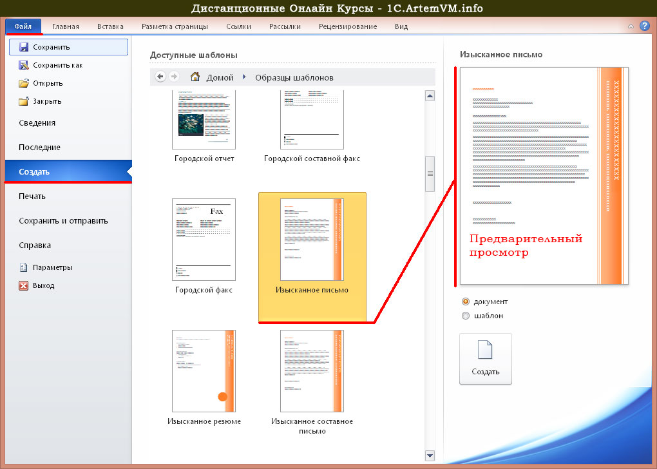Click the Save floppy disk icon

pos(24,47)
